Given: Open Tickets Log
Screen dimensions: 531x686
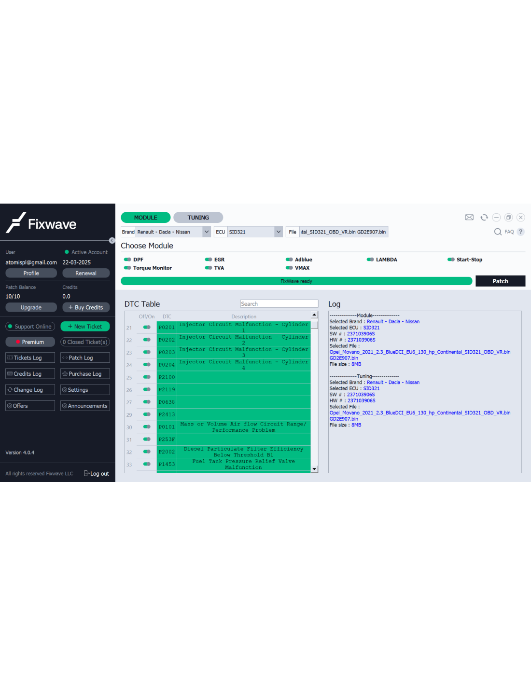Looking at the screenshot, I should pyautogui.click(x=30, y=357).
